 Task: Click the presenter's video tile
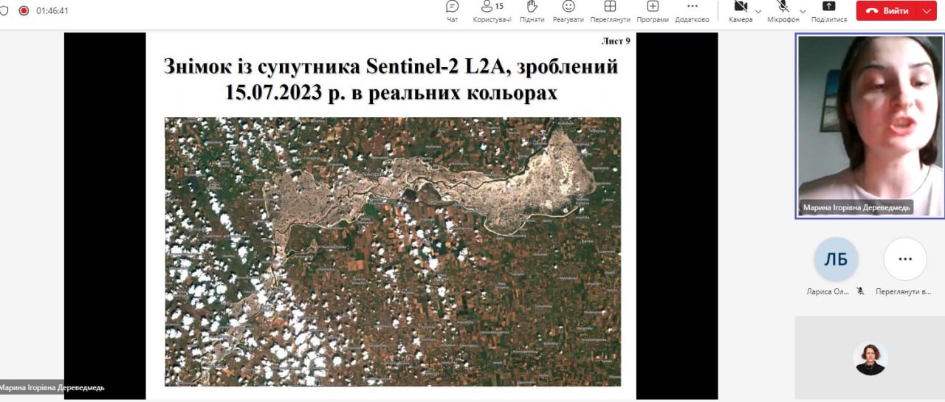point(869,125)
